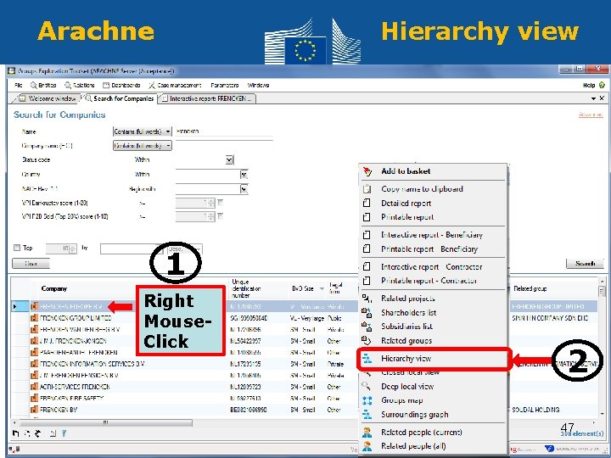The image size is (611, 458).
Task: Enable the VPI Bankruptcy score checkbox
Action: [220, 203]
